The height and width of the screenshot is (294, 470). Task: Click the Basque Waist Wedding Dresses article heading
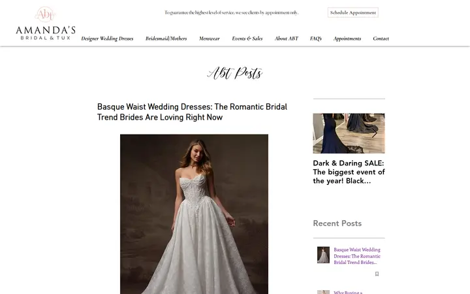tap(192, 112)
